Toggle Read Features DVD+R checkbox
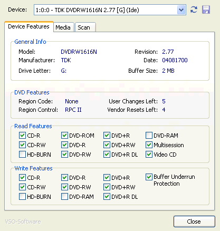This screenshot has width=220, height=231. click(x=107, y=136)
